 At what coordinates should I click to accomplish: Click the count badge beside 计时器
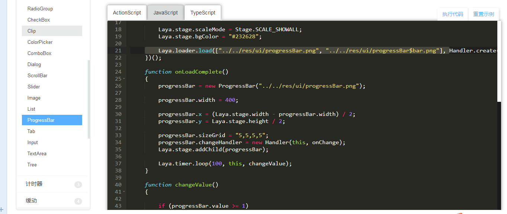pos(78,185)
